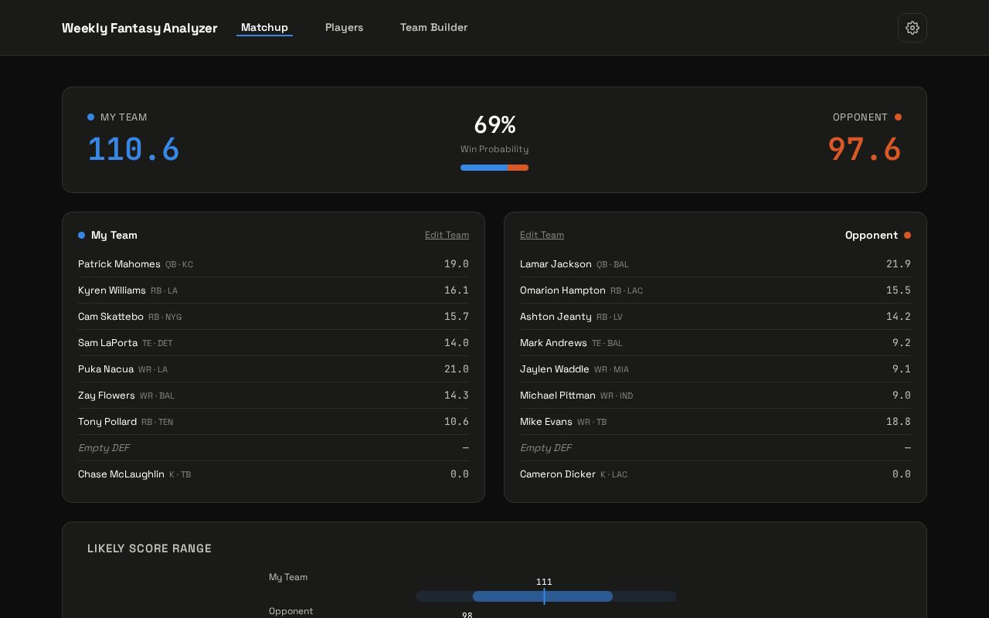This screenshot has width=989, height=618.
Task: Select the Chase McLaughlin row
Action: [274, 474]
